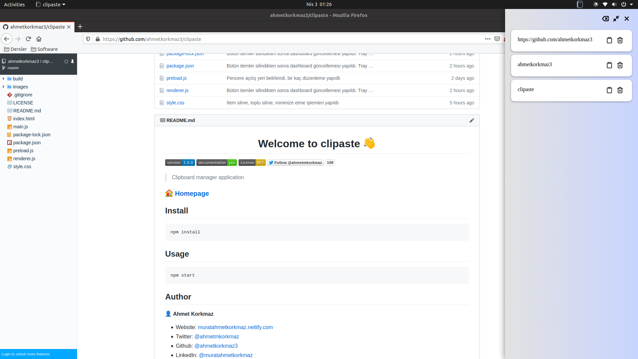Clear all clipboard items in clipaste
The image size is (638, 359).
pos(605,19)
